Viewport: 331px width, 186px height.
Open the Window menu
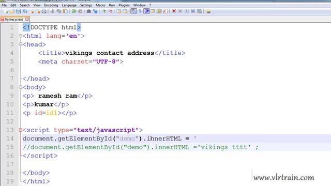pos(139,5)
